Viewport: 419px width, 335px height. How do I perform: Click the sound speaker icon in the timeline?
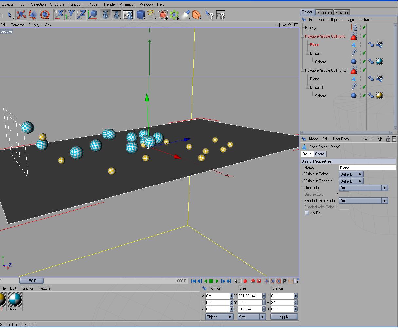pyautogui.click(x=237, y=281)
